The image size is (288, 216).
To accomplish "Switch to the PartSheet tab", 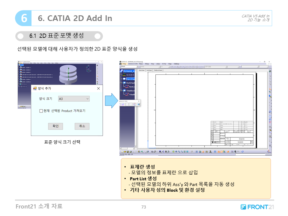I will 149,70.
